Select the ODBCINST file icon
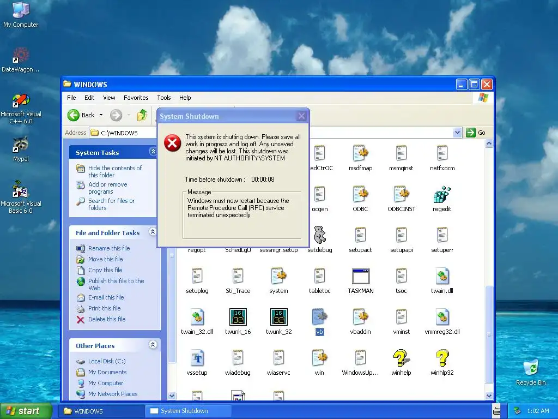The image size is (558, 419). pos(401,195)
